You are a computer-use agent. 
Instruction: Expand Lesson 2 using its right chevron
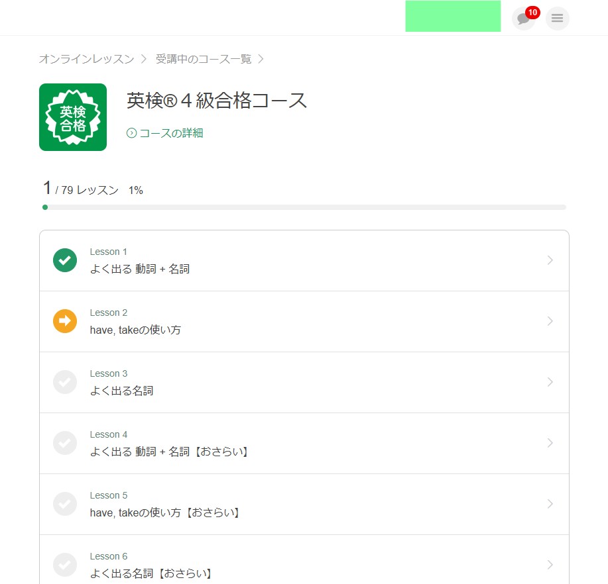550,321
